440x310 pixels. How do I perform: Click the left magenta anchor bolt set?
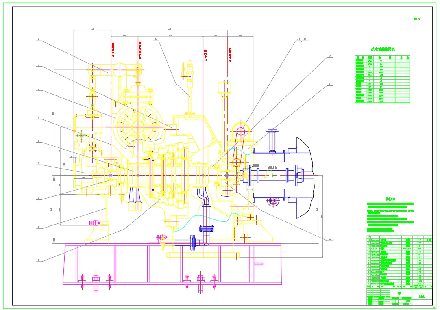coord(96,282)
